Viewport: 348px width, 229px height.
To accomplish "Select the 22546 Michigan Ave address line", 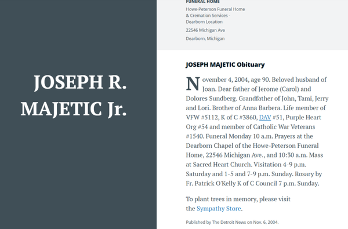I will pos(205,30).
